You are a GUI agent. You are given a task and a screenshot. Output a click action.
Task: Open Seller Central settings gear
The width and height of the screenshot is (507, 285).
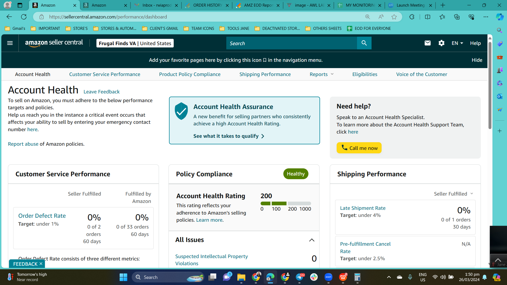442,43
